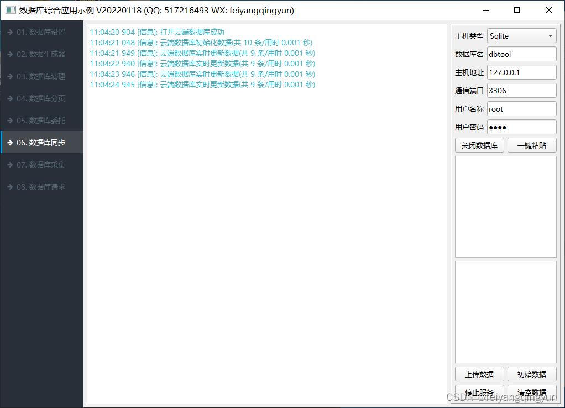Click arrow icon beside 03. 数据库清理
The height and width of the screenshot is (408, 565).
click(10, 76)
